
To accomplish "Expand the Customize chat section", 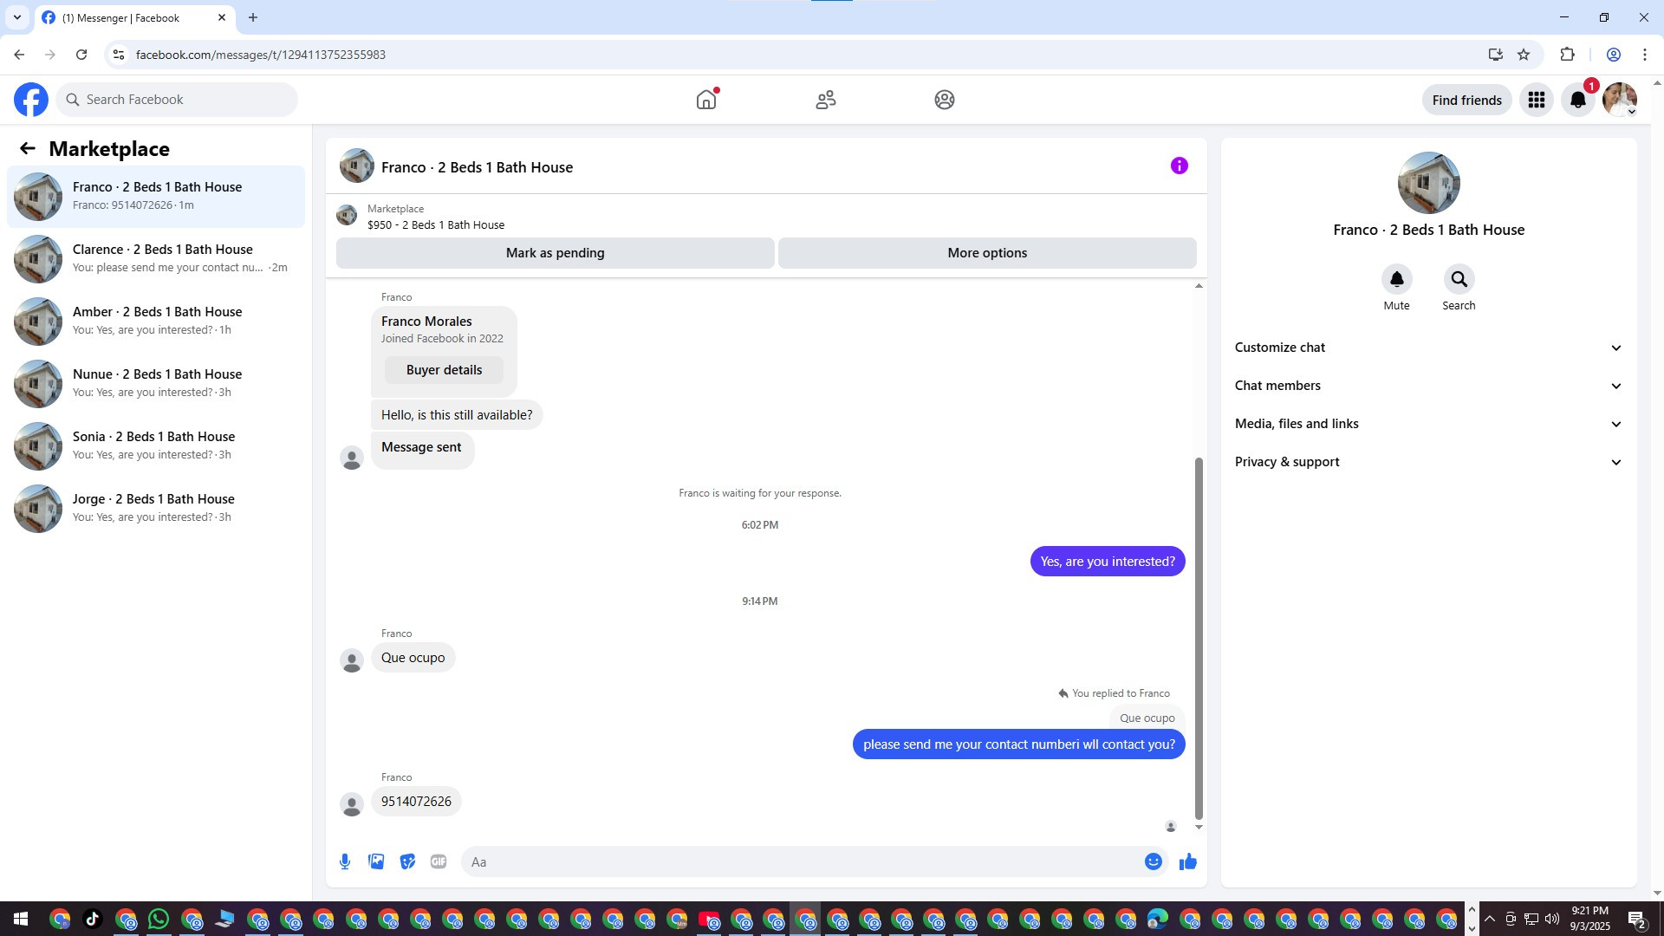I will (1428, 348).
